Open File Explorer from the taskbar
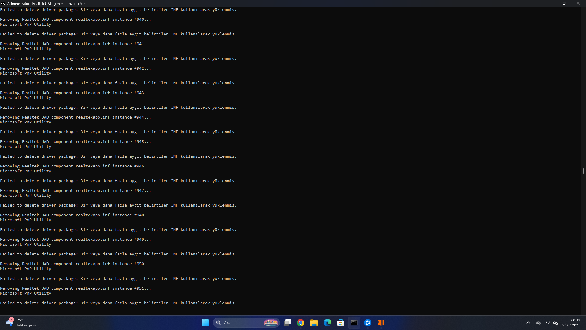586x330 pixels. [314, 323]
